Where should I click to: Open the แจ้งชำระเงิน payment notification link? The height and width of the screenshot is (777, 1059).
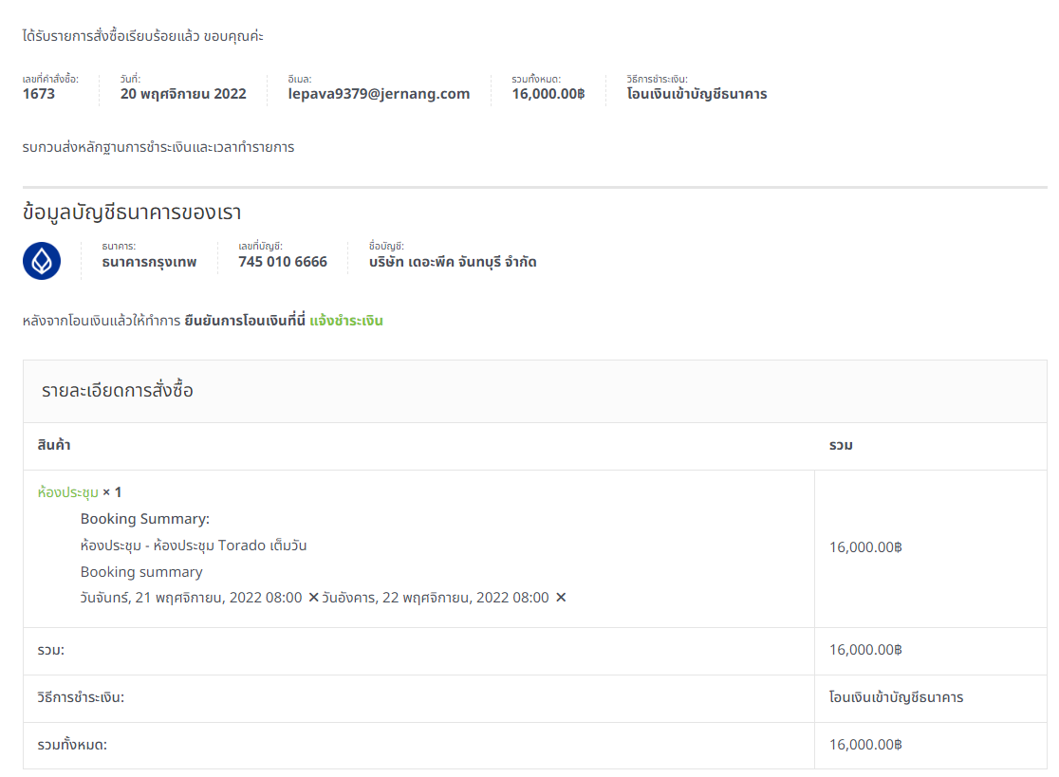[x=346, y=321]
